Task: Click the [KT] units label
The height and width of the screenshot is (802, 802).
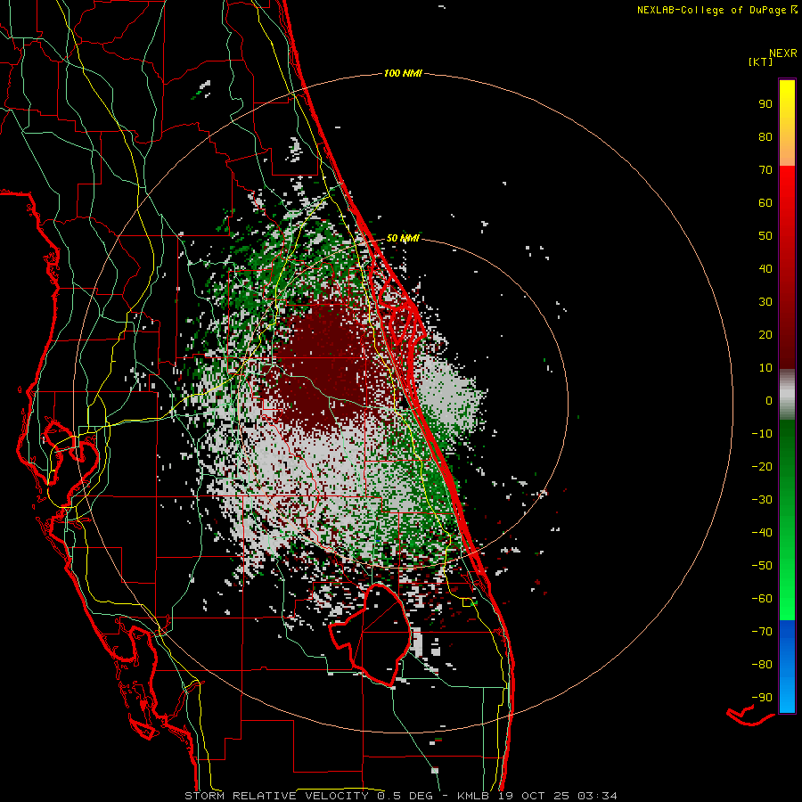Action: pos(760,61)
